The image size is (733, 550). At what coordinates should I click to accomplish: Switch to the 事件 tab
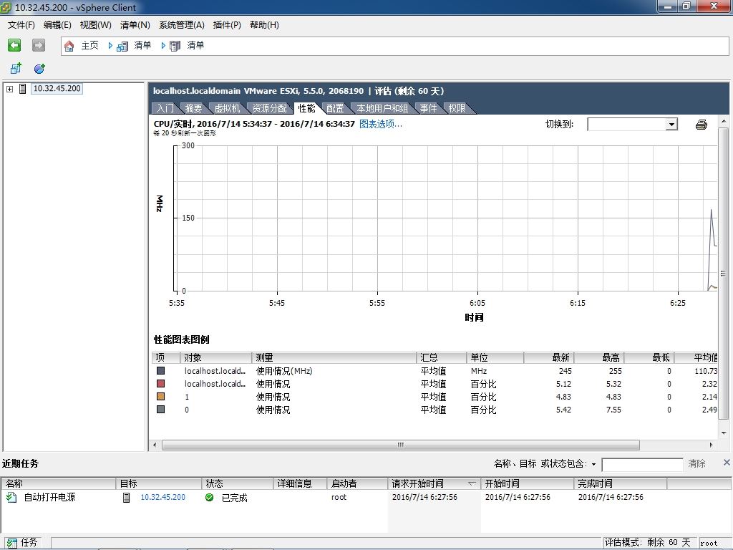(428, 109)
